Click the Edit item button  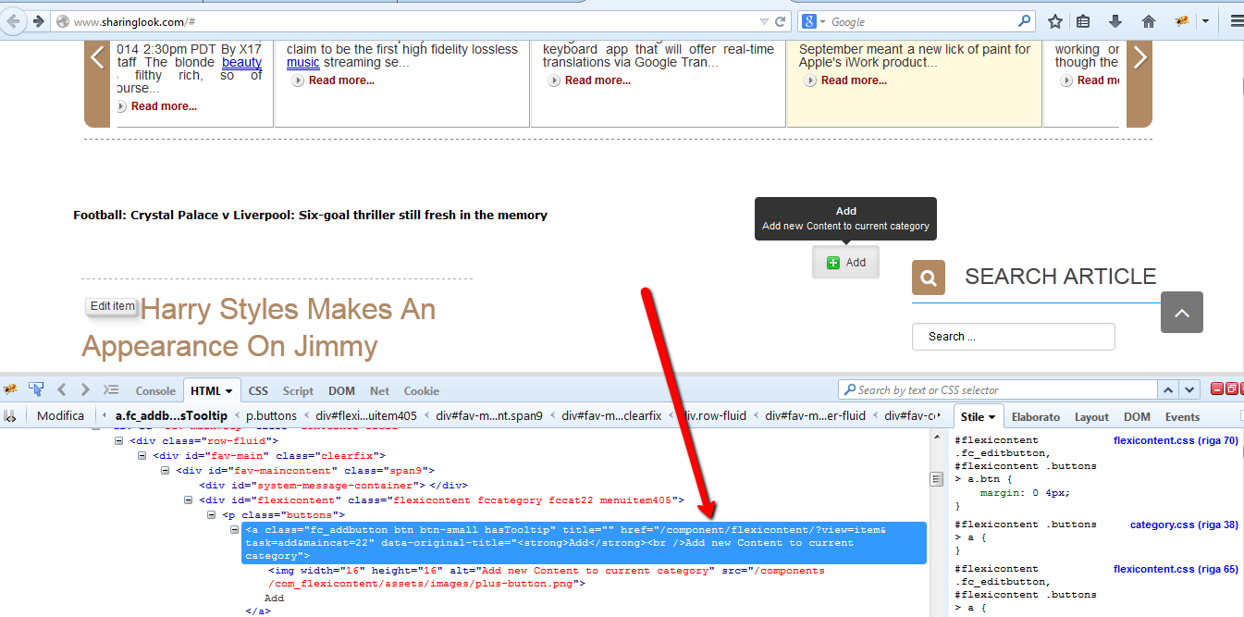pos(112,306)
